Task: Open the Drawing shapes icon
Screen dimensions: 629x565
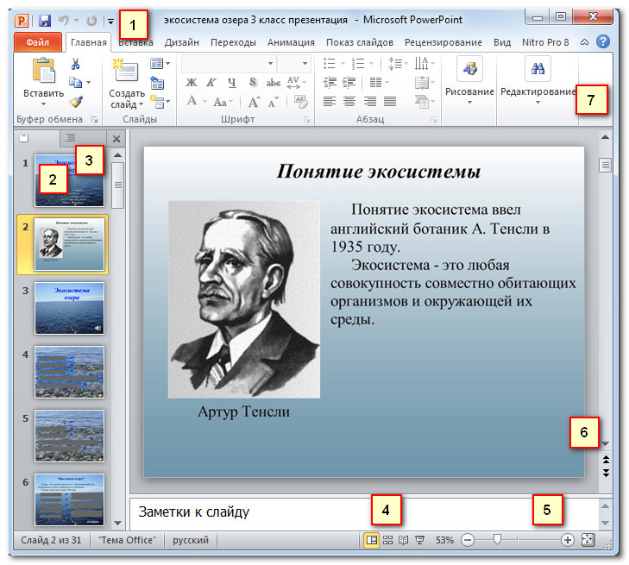Action: coord(469,68)
